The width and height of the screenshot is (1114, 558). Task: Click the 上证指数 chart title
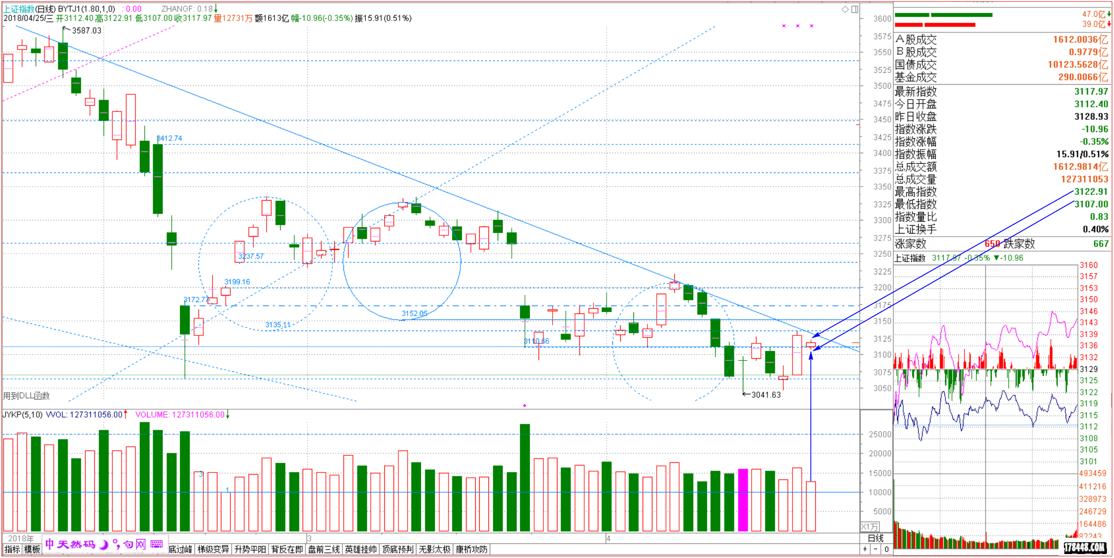(x=19, y=9)
